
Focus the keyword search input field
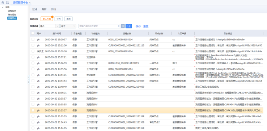[98, 26]
